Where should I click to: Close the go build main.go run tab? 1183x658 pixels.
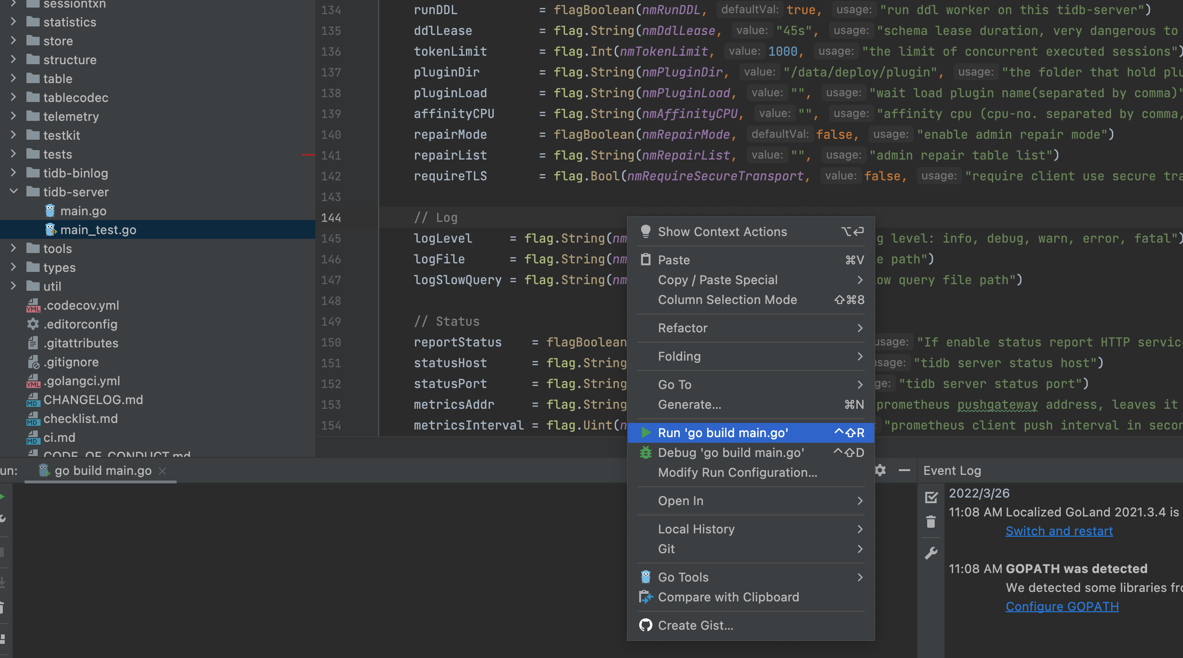pyautogui.click(x=162, y=471)
